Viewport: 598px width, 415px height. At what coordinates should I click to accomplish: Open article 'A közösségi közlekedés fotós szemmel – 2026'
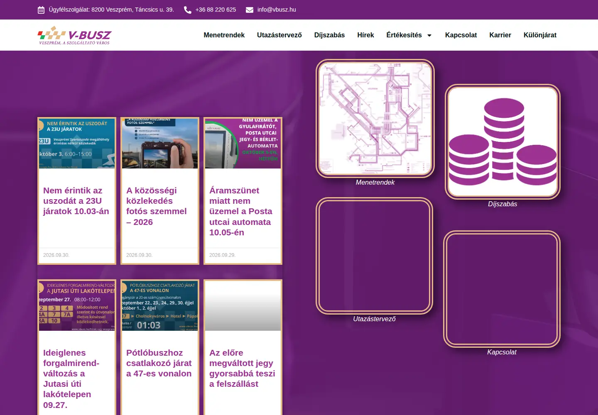pyautogui.click(x=157, y=206)
